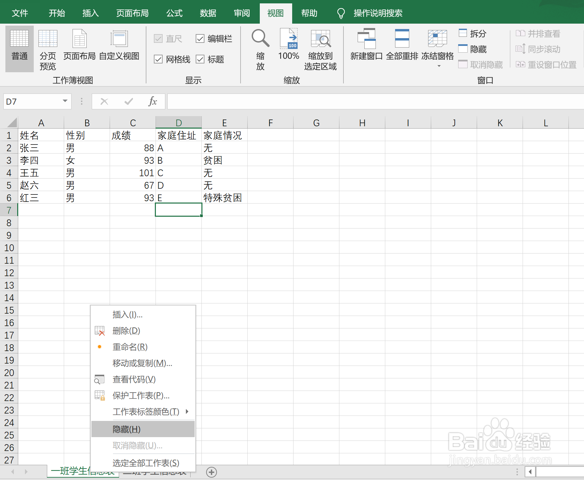The height and width of the screenshot is (480, 584).
Task: Add a new sheet with plus button
Action: pyautogui.click(x=212, y=472)
